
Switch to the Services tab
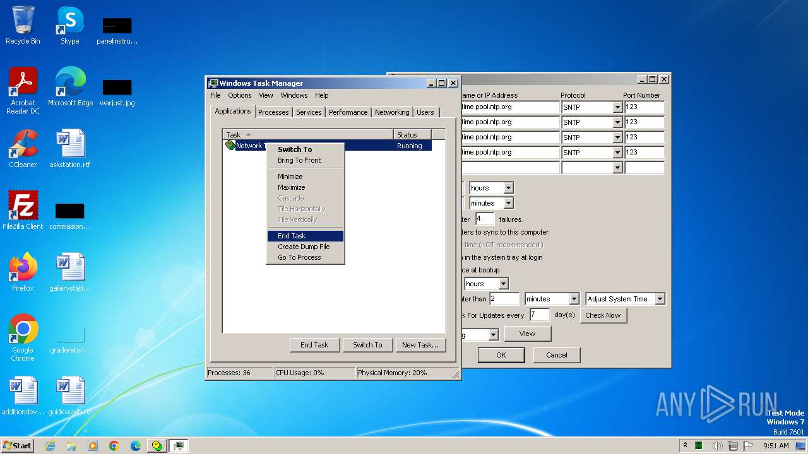[x=309, y=112]
